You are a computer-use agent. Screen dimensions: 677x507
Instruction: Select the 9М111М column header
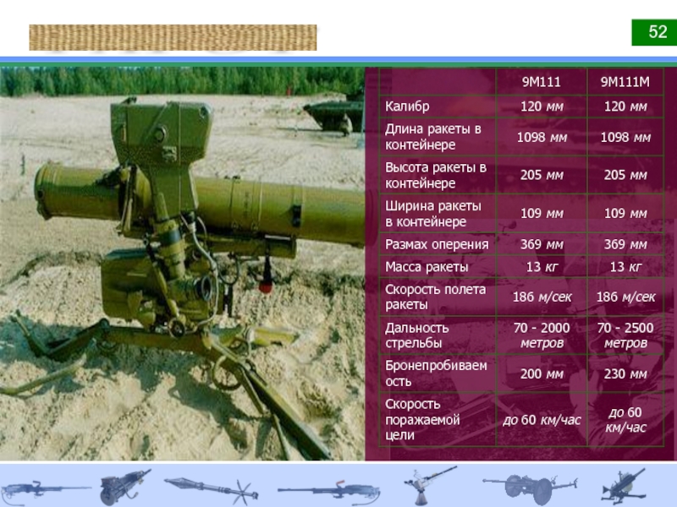(625, 82)
